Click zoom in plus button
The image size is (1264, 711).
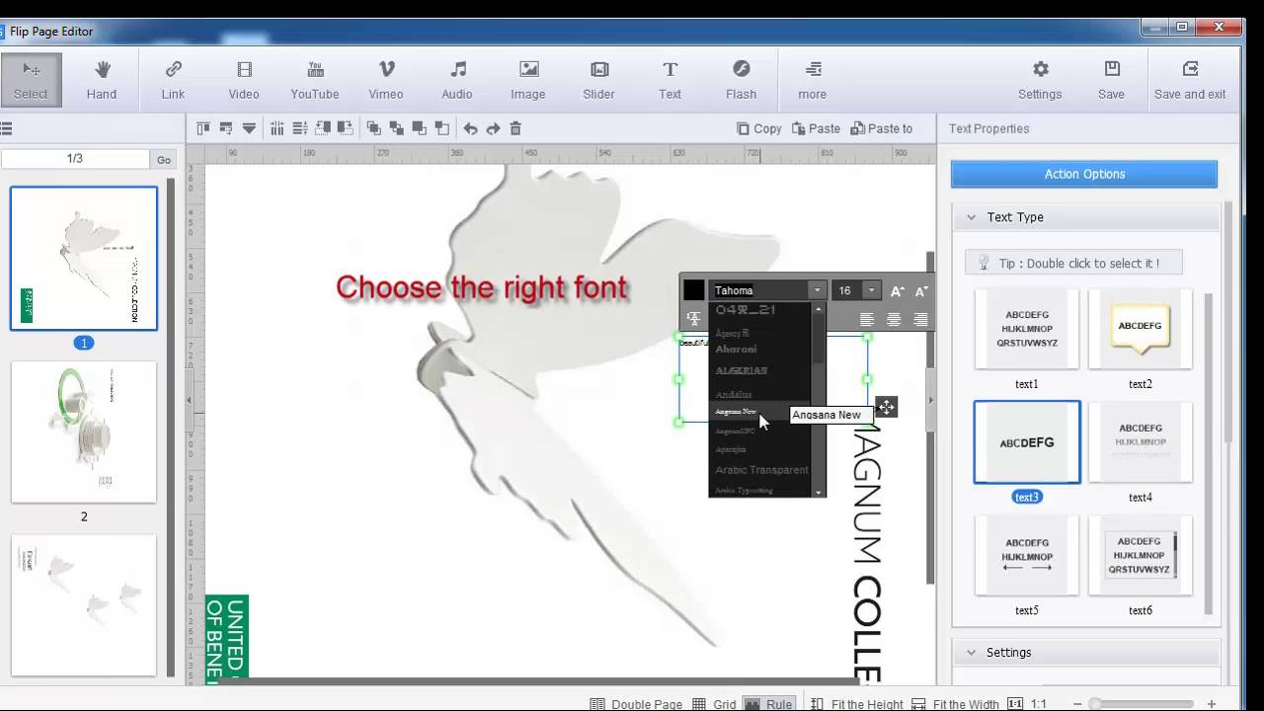(x=1212, y=704)
